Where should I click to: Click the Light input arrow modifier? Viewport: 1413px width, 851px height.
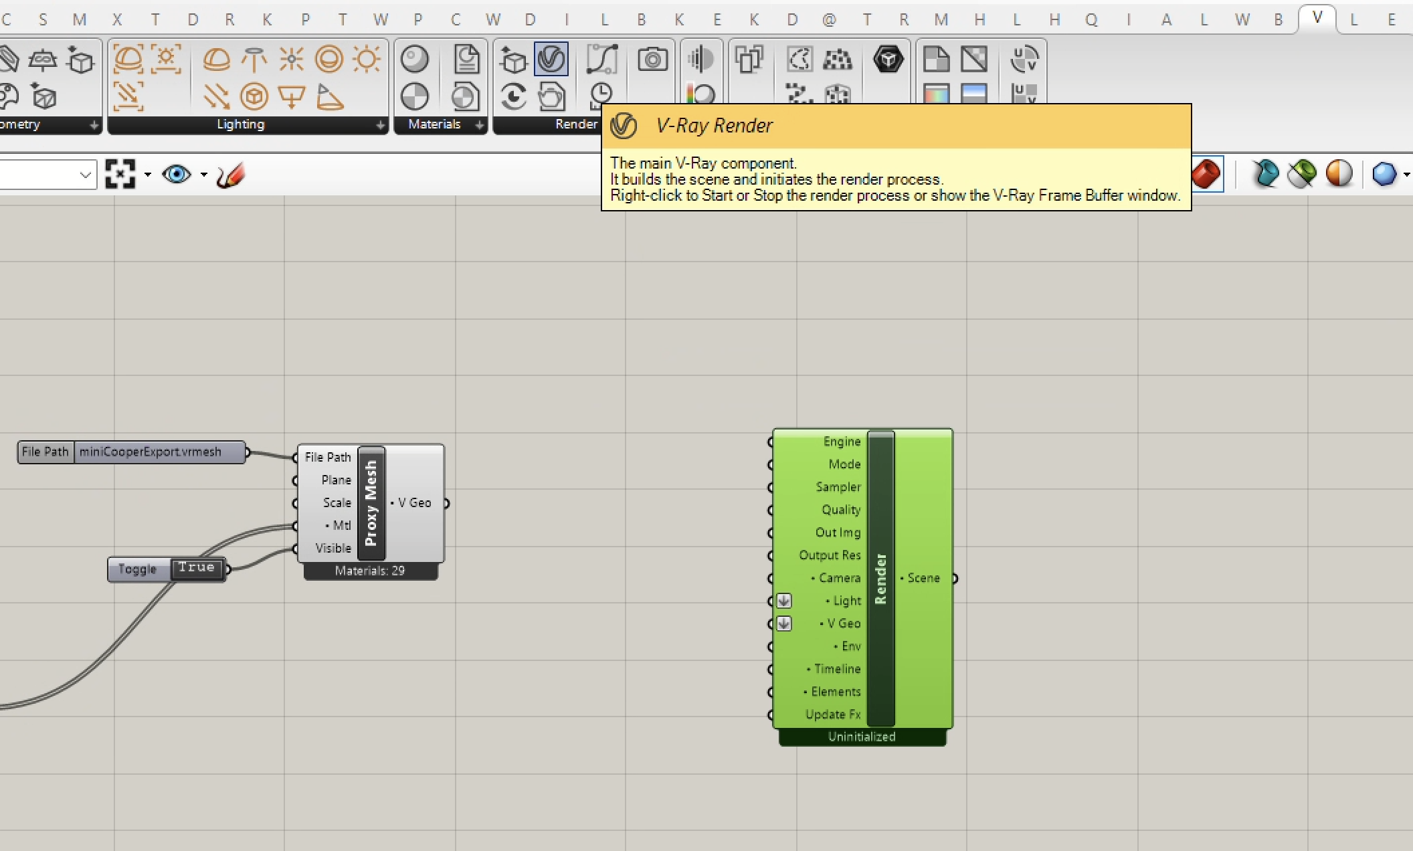[783, 601]
